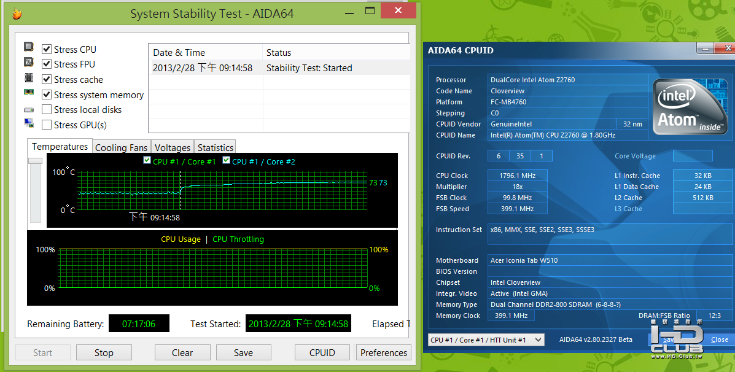
Task: Click the CPU Clock value 1796.1 MHz
Action: pos(517,176)
